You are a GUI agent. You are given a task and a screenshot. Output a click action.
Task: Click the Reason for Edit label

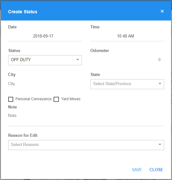point(23,135)
